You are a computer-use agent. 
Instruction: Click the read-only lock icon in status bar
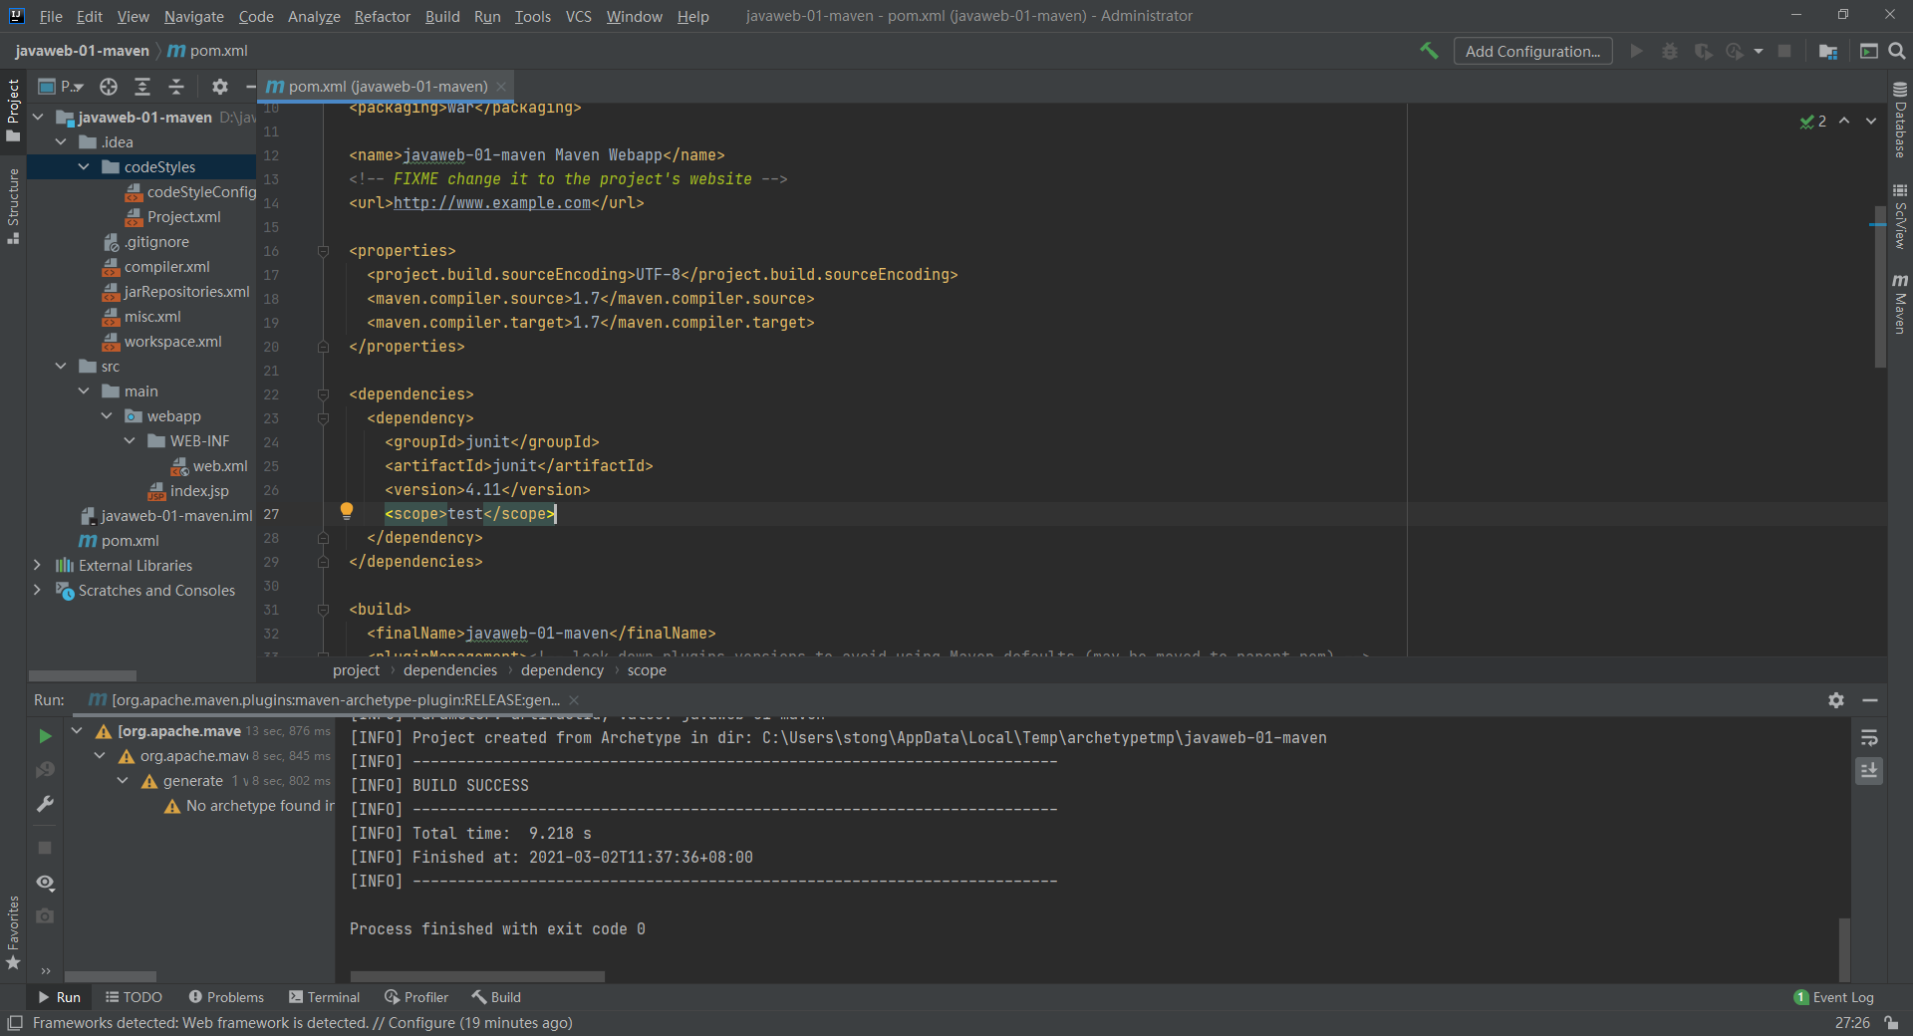(1891, 1023)
